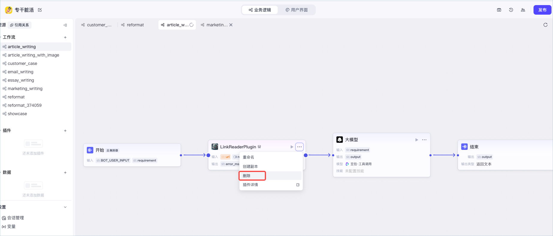Viewport: 553px width, 236px height.
Task: Close the marketing workflow tab
Action: [231, 25]
